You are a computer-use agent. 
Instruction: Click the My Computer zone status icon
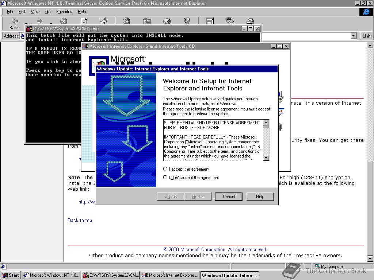point(317,266)
